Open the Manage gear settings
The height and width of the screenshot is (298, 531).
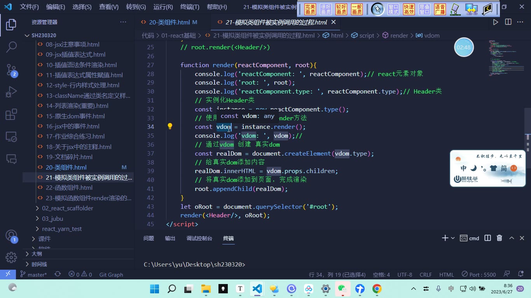[11, 257]
